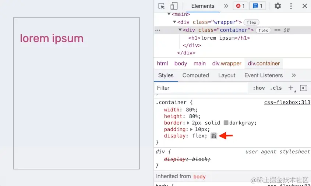The image size is (311, 186).
Task: Switch to the Computed tab
Action: click(195, 75)
